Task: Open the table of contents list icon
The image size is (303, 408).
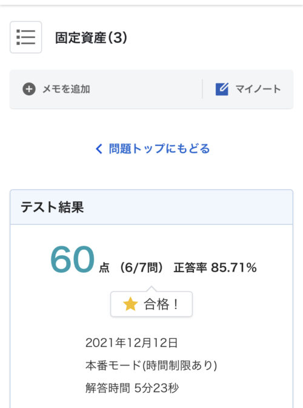Action: pyautogui.click(x=25, y=37)
